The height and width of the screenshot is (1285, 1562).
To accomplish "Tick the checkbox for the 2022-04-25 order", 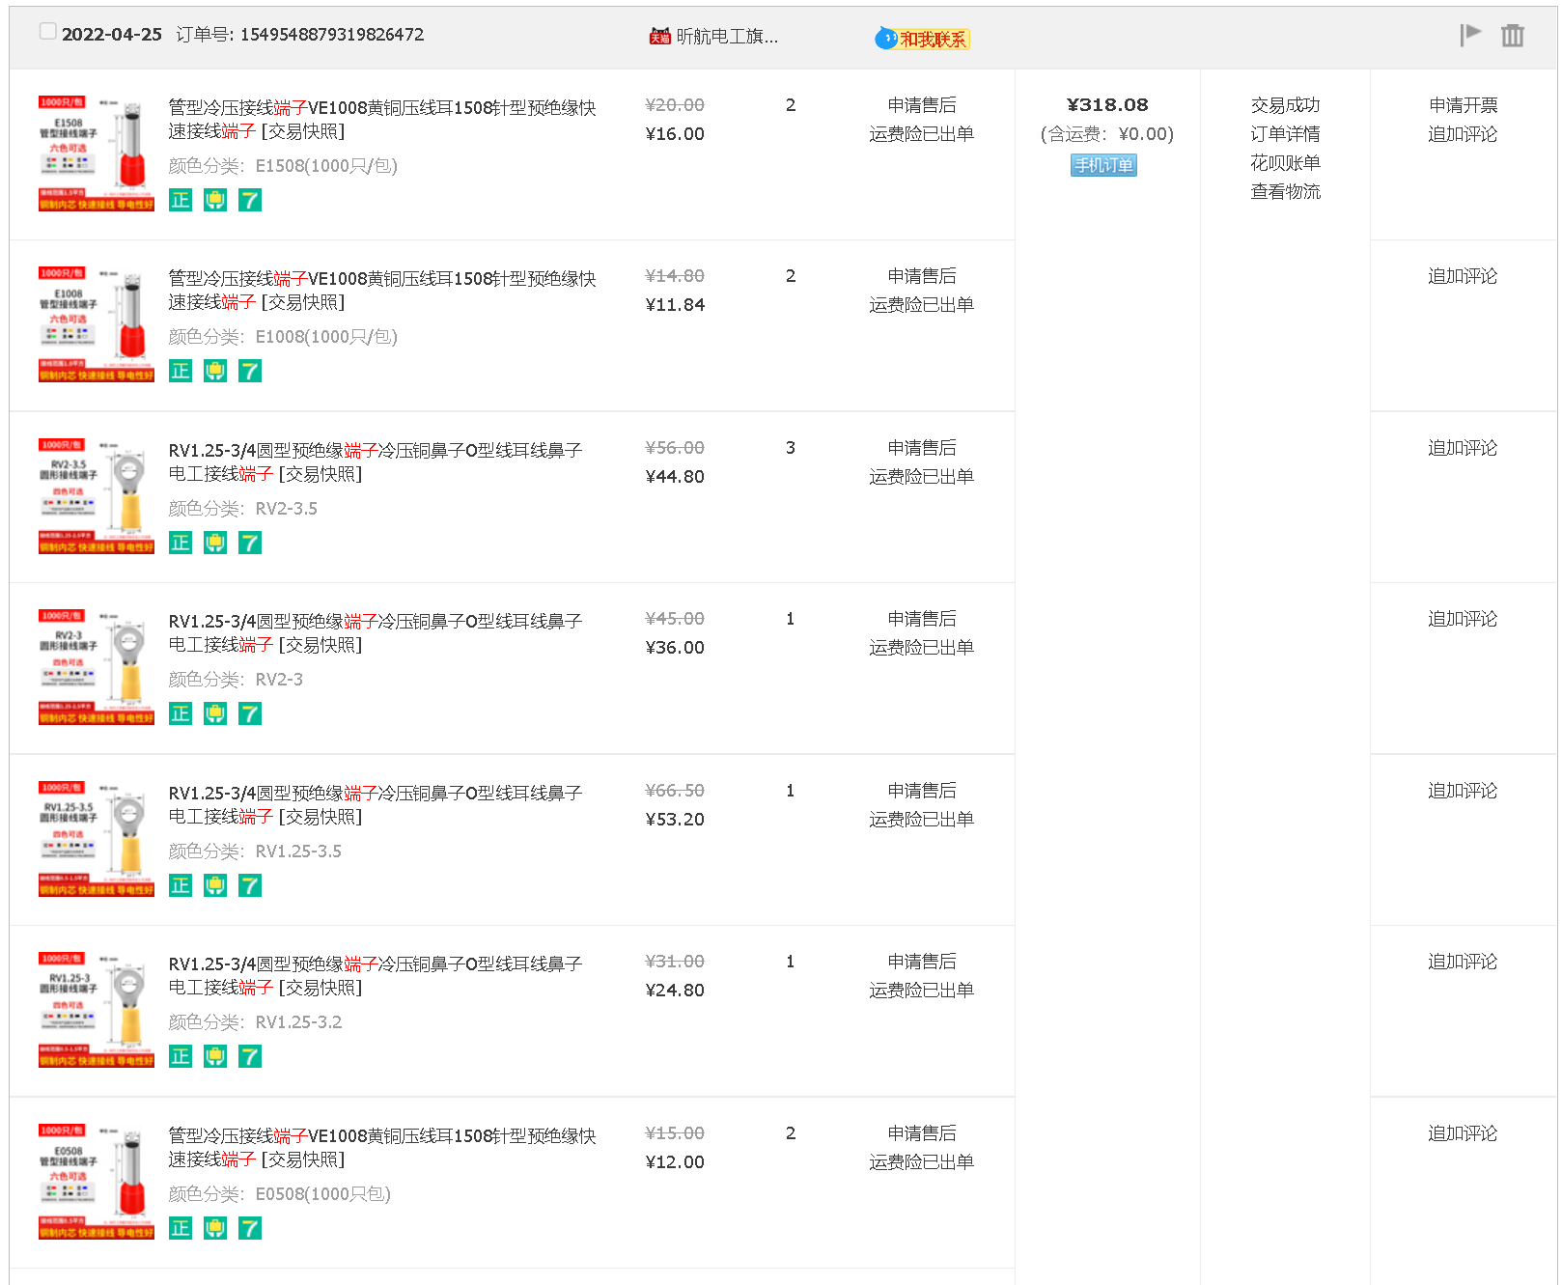I will (x=47, y=32).
